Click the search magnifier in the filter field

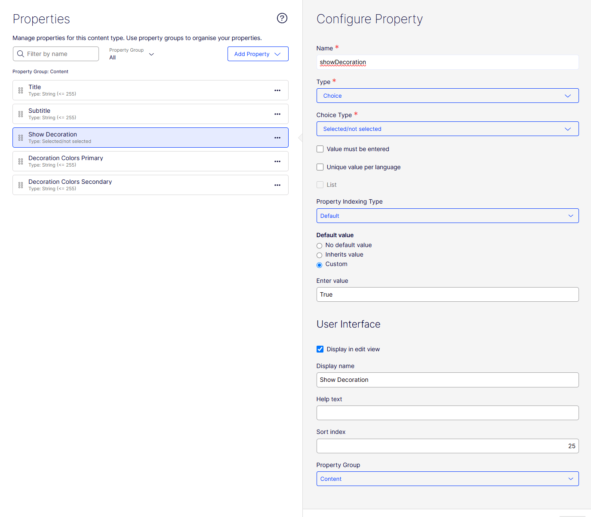point(21,53)
